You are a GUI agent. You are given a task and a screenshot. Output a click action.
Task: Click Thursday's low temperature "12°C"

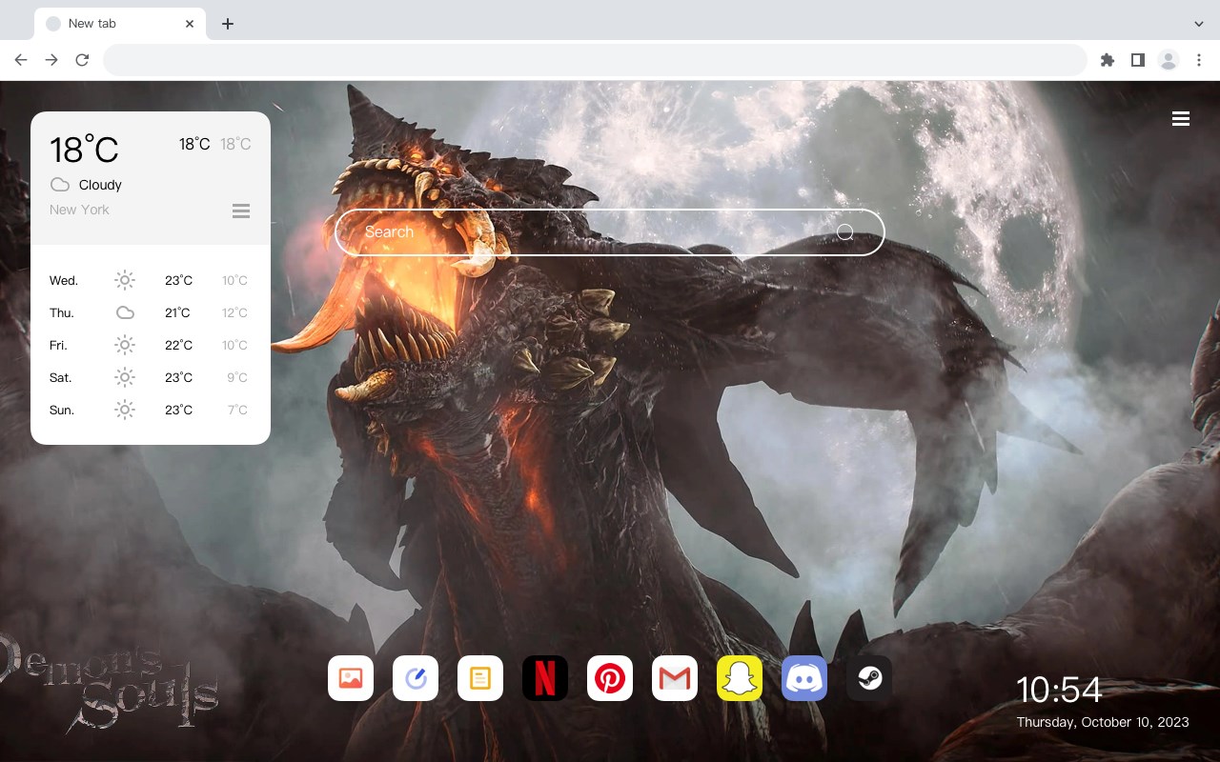tap(234, 312)
